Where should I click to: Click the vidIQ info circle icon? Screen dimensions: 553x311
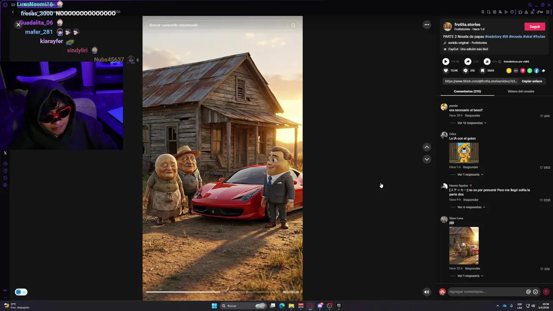(x=500, y=62)
